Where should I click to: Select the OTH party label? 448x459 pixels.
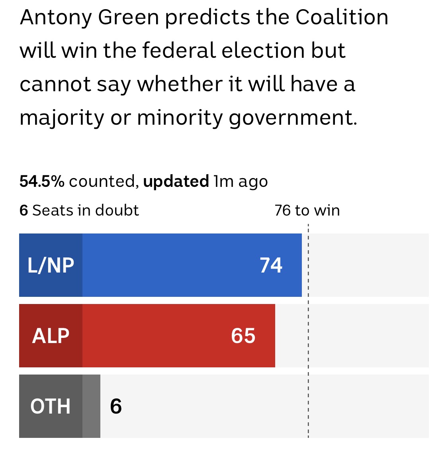51,406
